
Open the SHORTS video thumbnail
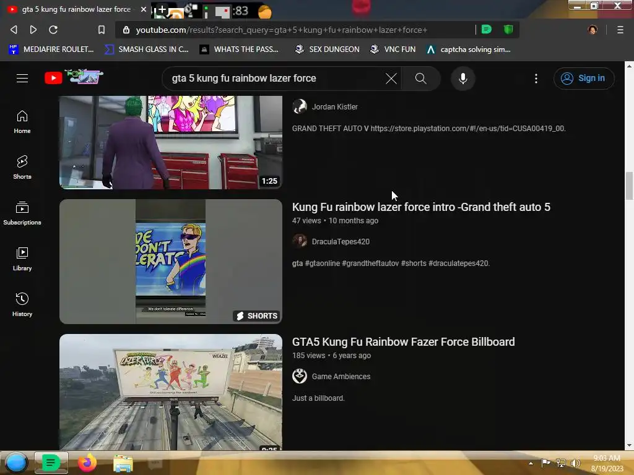[x=171, y=262]
